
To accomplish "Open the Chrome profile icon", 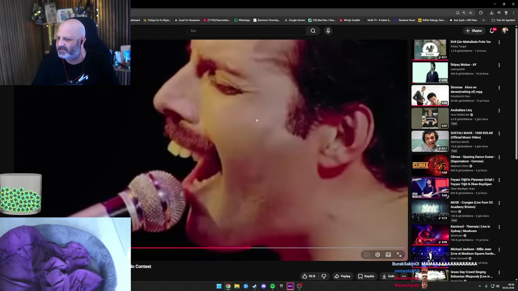I will click(506, 13).
